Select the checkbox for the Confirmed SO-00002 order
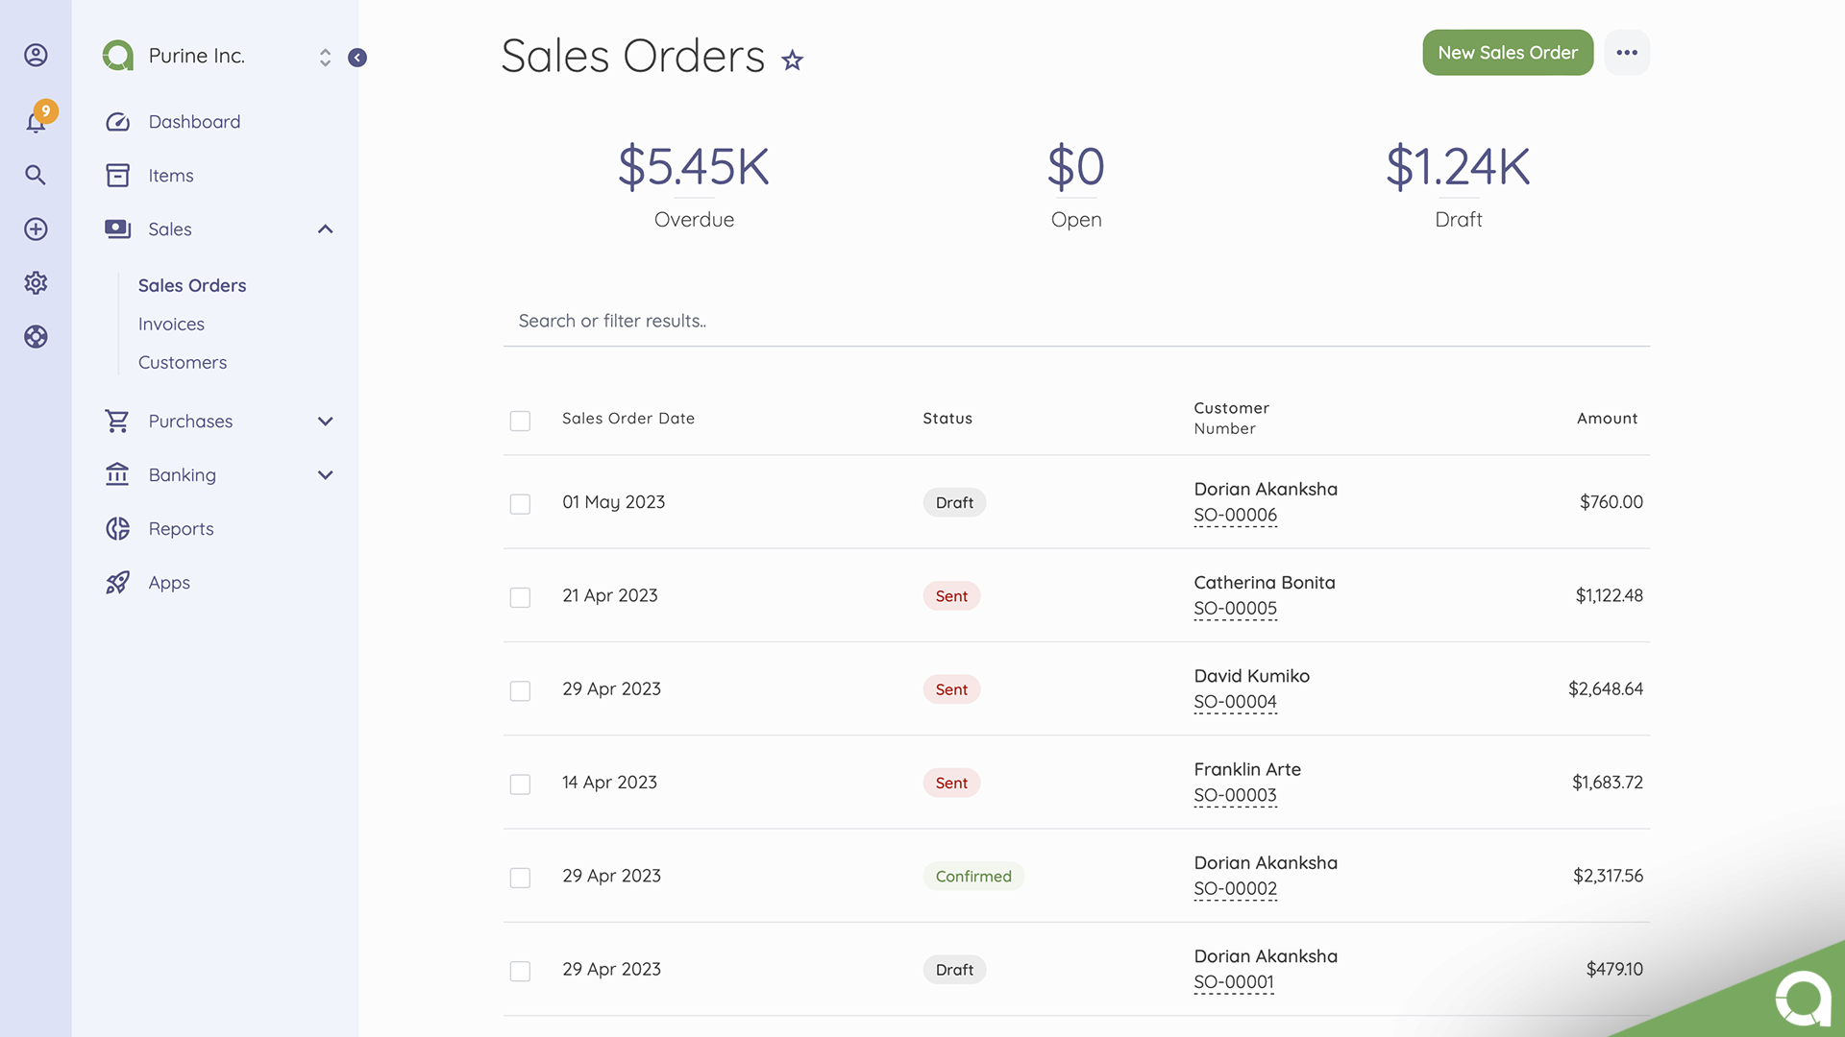 pos(520,878)
